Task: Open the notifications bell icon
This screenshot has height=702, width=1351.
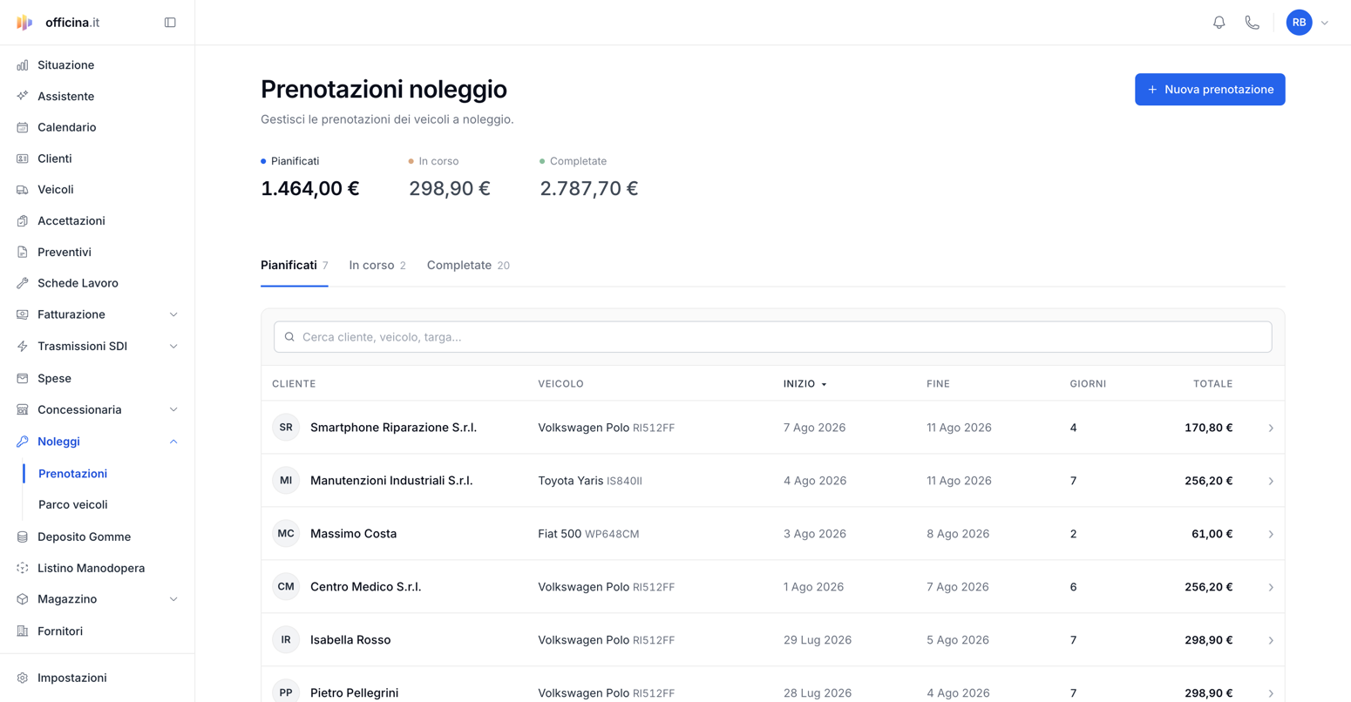Action: (1219, 23)
